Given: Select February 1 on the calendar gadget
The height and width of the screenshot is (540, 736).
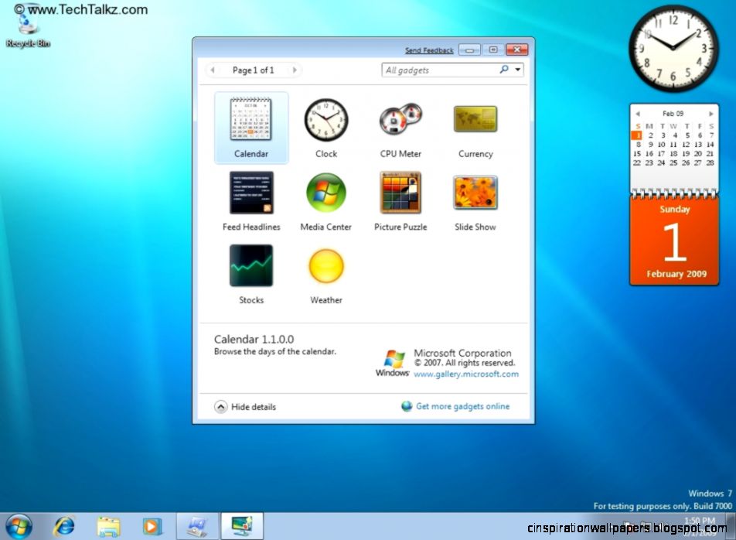Looking at the screenshot, I should point(637,135).
